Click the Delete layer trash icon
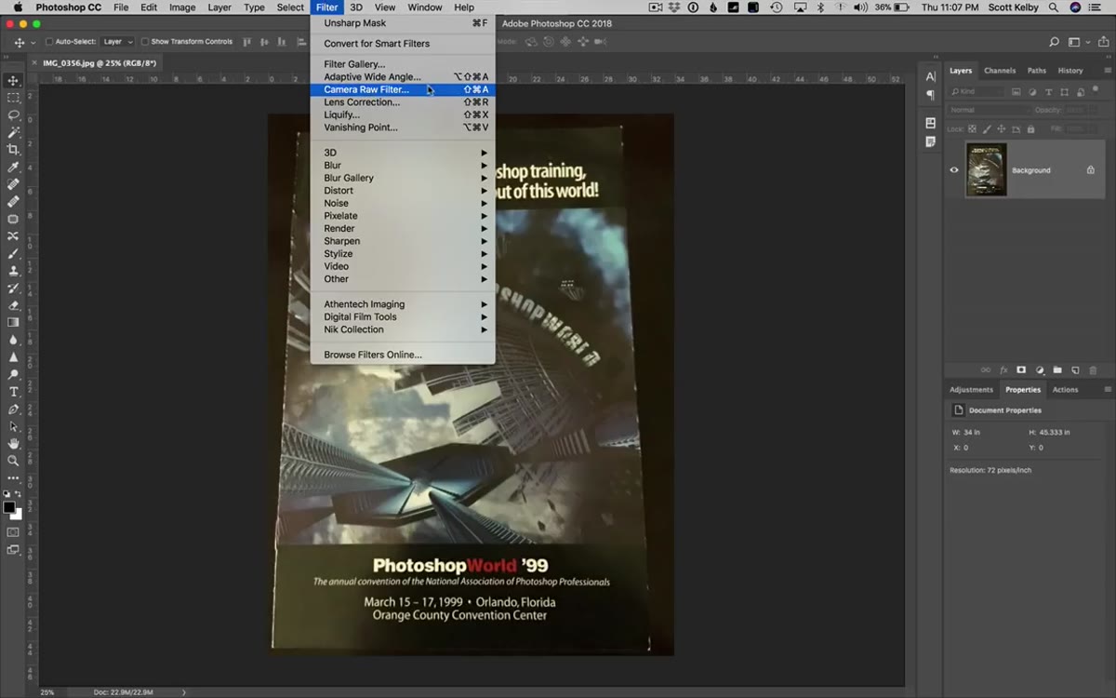 pos(1094,370)
